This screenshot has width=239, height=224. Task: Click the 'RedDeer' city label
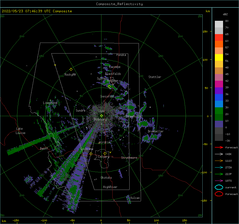click(x=113, y=81)
